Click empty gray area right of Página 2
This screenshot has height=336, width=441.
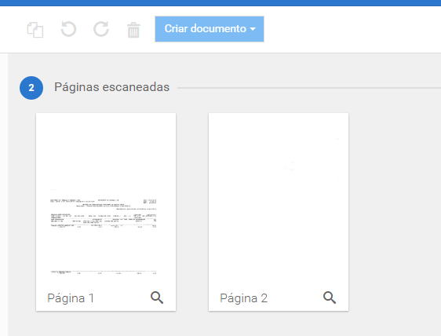coord(394,211)
